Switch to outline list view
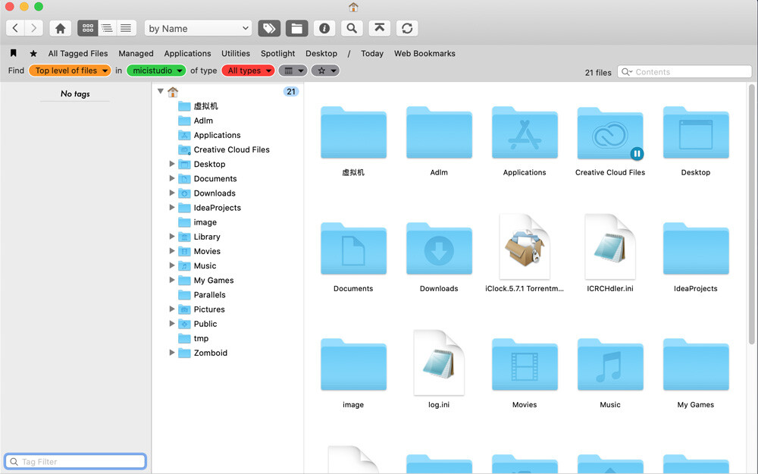758x474 pixels. pos(107,28)
